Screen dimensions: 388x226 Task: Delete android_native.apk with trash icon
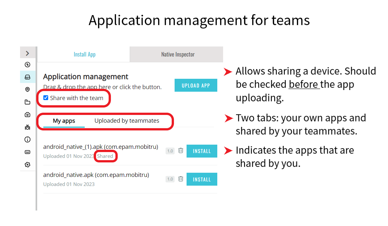[181, 179]
